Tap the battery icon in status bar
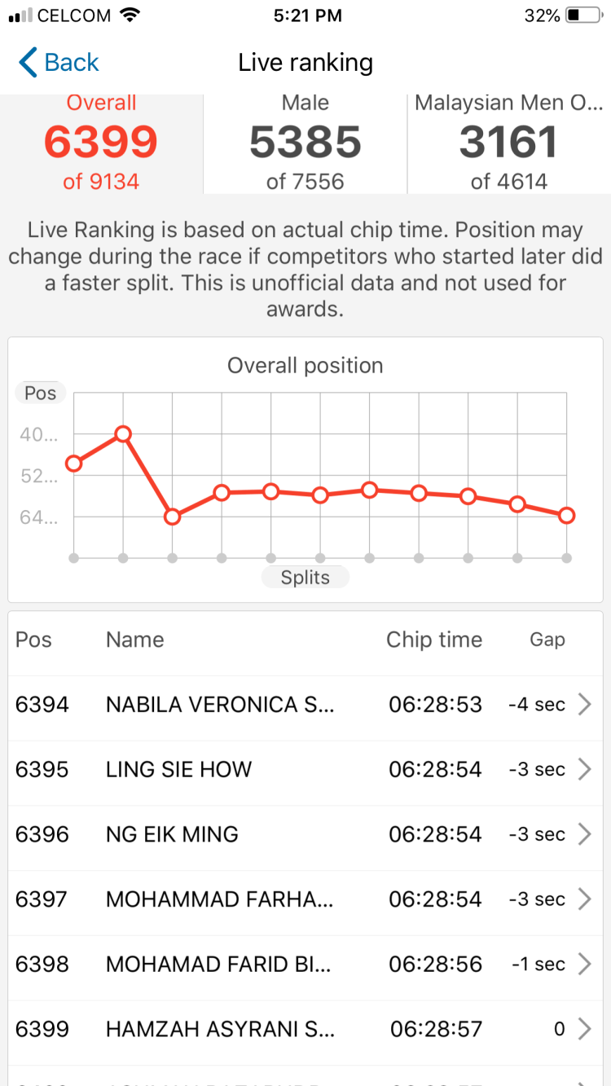Image resolution: width=611 pixels, height=1086 pixels. coord(582,15)
